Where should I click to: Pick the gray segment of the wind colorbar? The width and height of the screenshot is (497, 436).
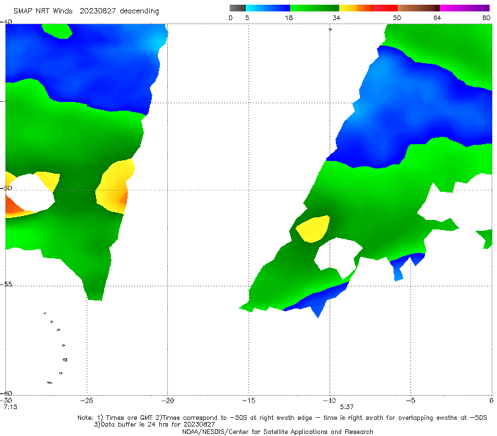point(237,8)
